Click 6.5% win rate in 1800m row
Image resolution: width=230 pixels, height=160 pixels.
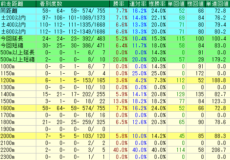[122, 122]
